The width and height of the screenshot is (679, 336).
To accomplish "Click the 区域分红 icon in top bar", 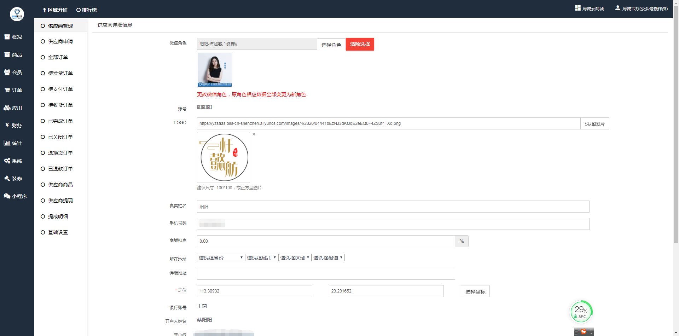I will pyautogui.click(x=45, y=10).
